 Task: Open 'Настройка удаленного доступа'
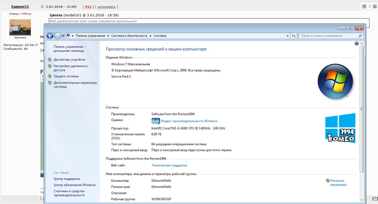[71, 68]
